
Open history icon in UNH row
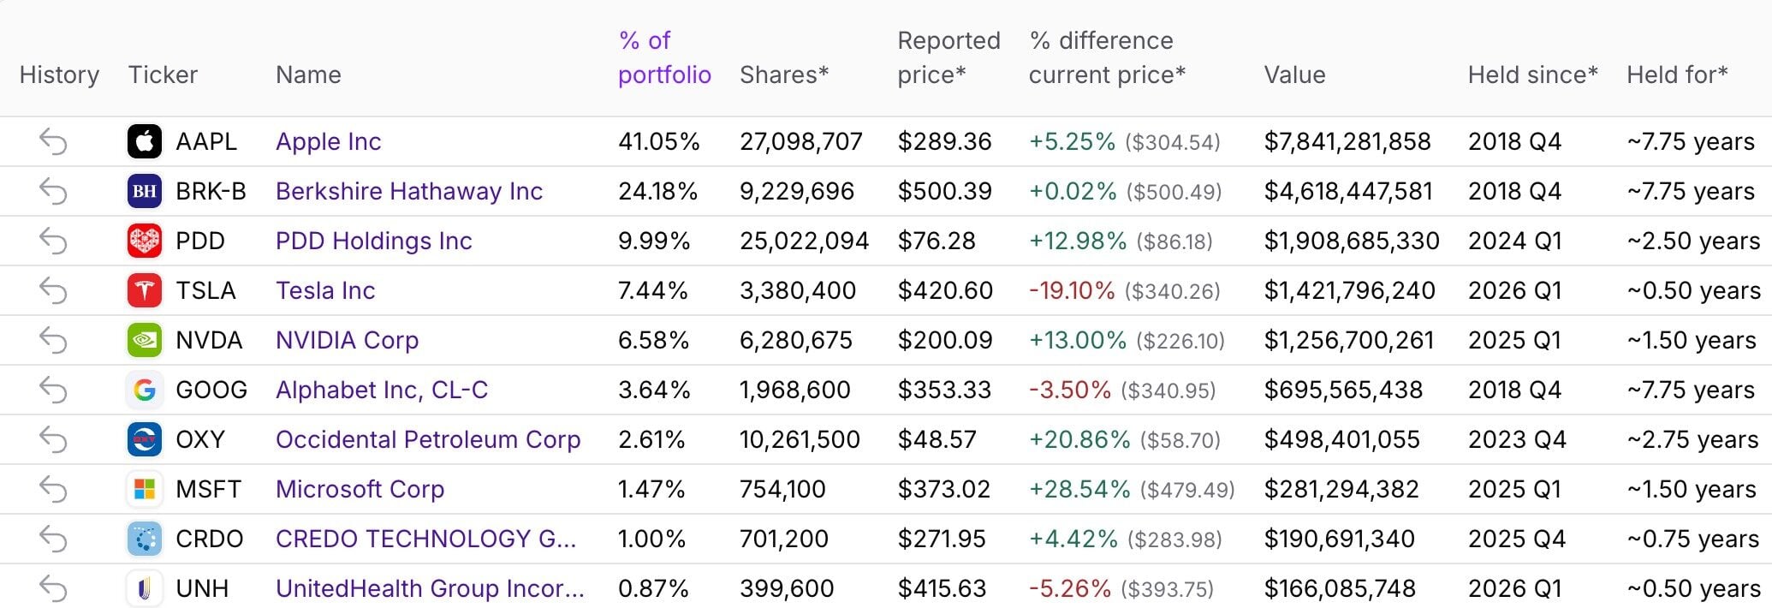[x=53, y=588]
